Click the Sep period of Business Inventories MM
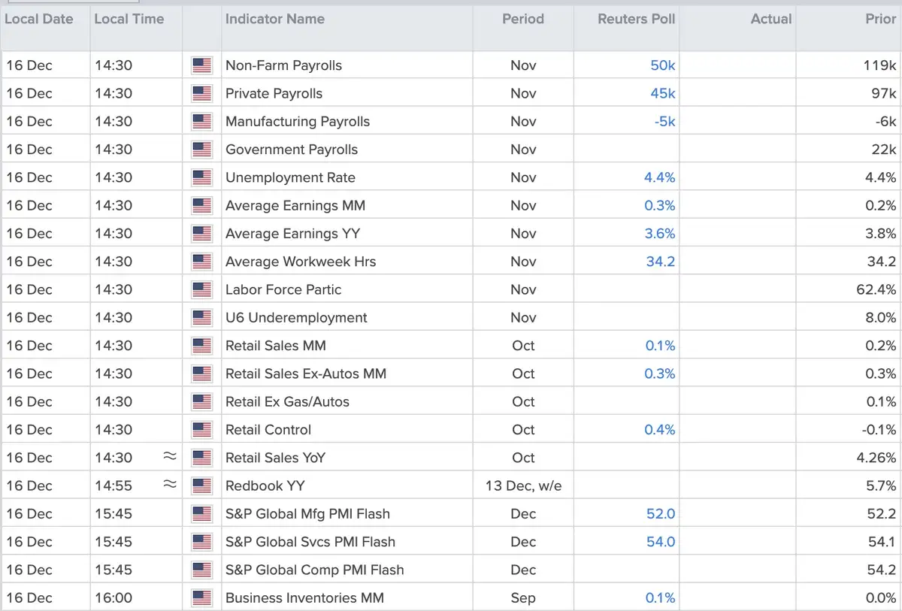This screenshot has width=902, height=611. [x=523, y=598]
